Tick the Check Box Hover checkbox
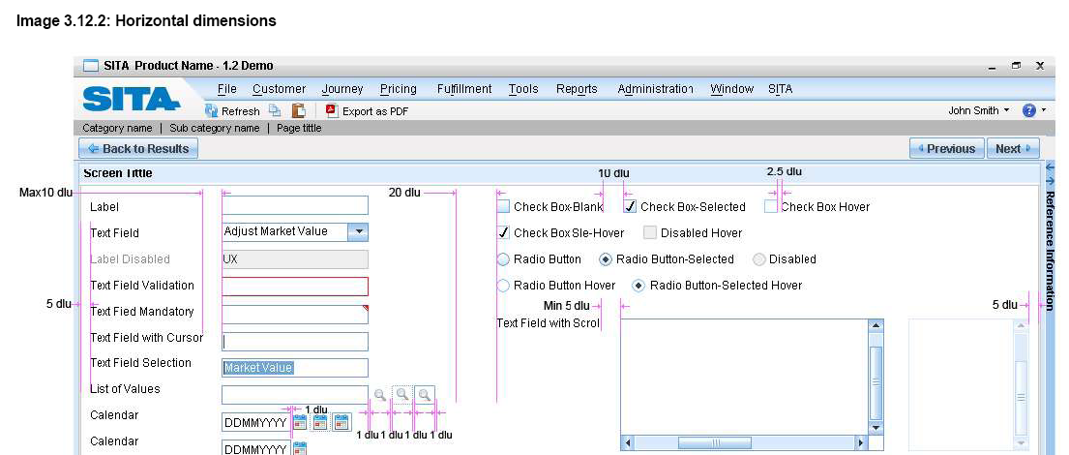 (771, 207)
